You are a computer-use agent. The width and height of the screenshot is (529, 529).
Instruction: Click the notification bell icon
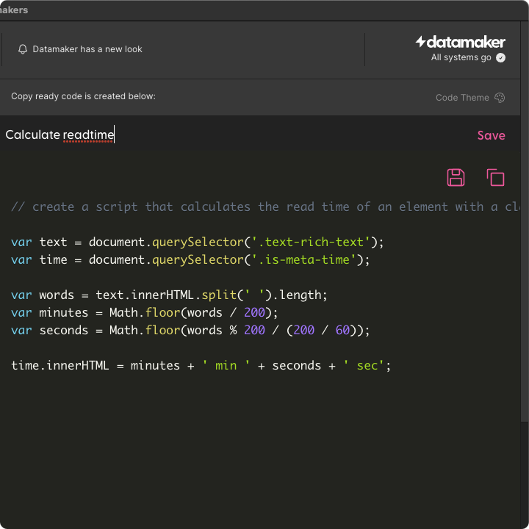23,49
